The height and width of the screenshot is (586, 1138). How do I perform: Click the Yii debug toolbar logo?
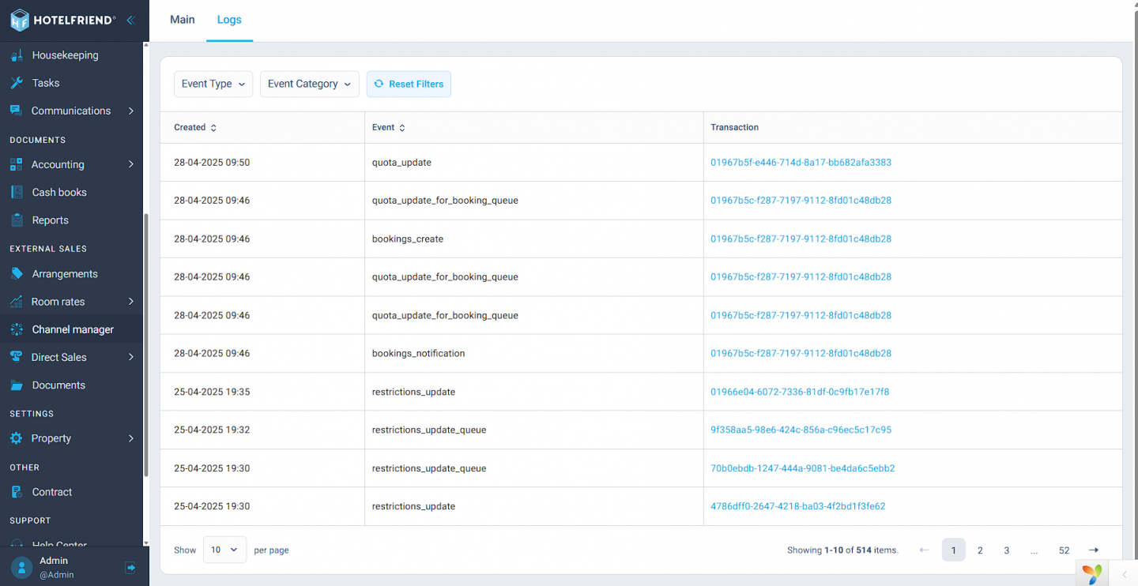click(x=1092, y=574)
